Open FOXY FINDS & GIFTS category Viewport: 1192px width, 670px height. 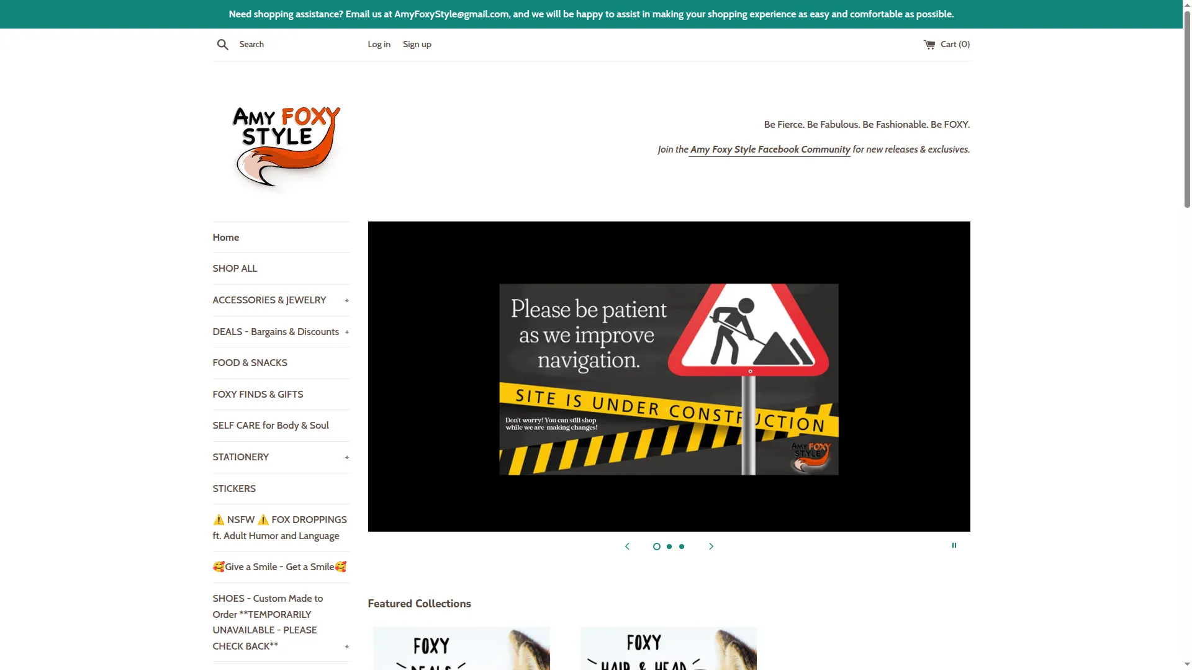coord(258,395)
